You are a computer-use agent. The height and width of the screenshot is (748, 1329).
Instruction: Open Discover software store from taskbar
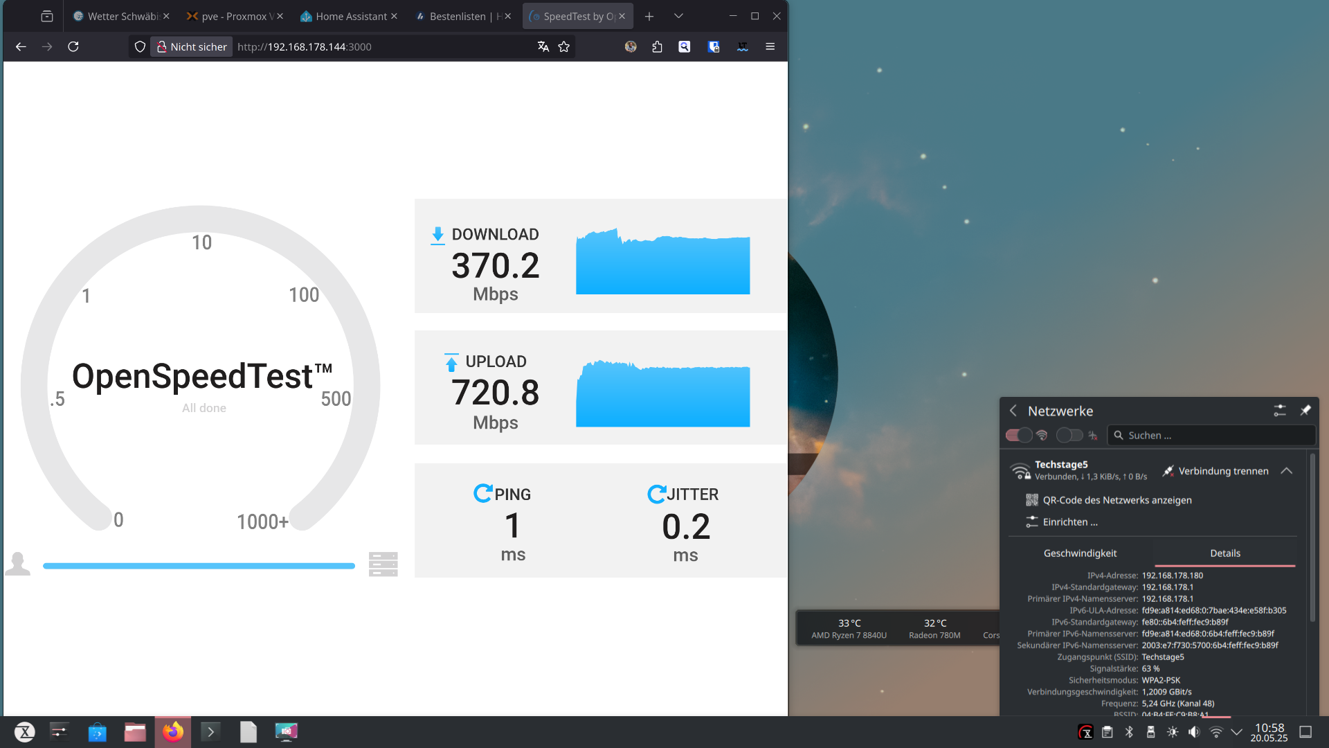[98, 732]
